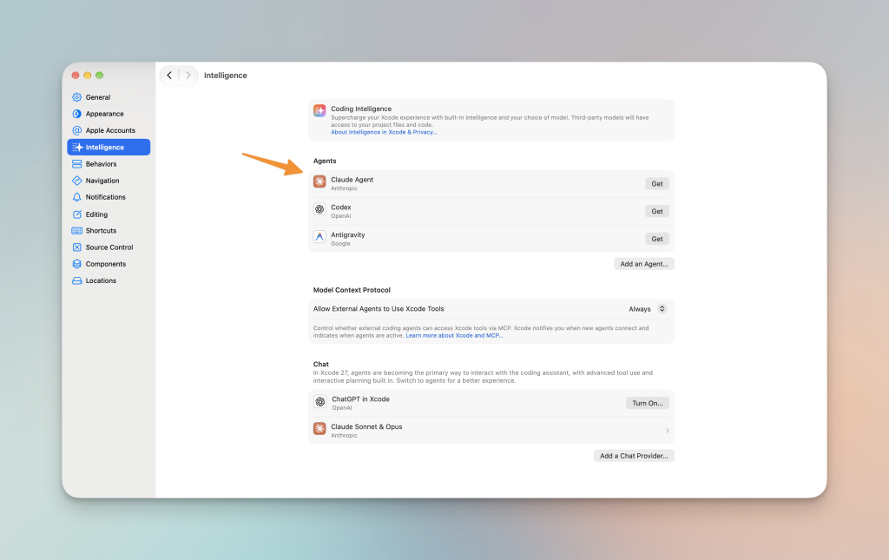Select the Editing sidebar label
Viewport: 889px width, 560px height.
[x=96, y=214]
